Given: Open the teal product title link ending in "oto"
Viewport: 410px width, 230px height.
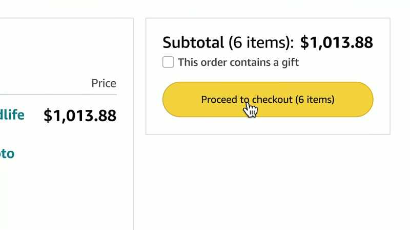Looking at the screenshot, I should 7,154.
